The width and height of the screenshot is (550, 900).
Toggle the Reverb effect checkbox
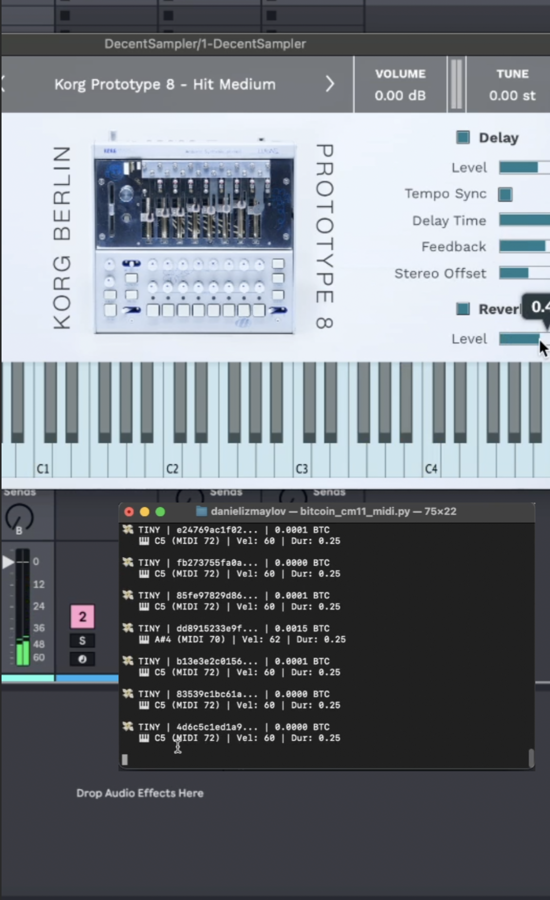463,309
